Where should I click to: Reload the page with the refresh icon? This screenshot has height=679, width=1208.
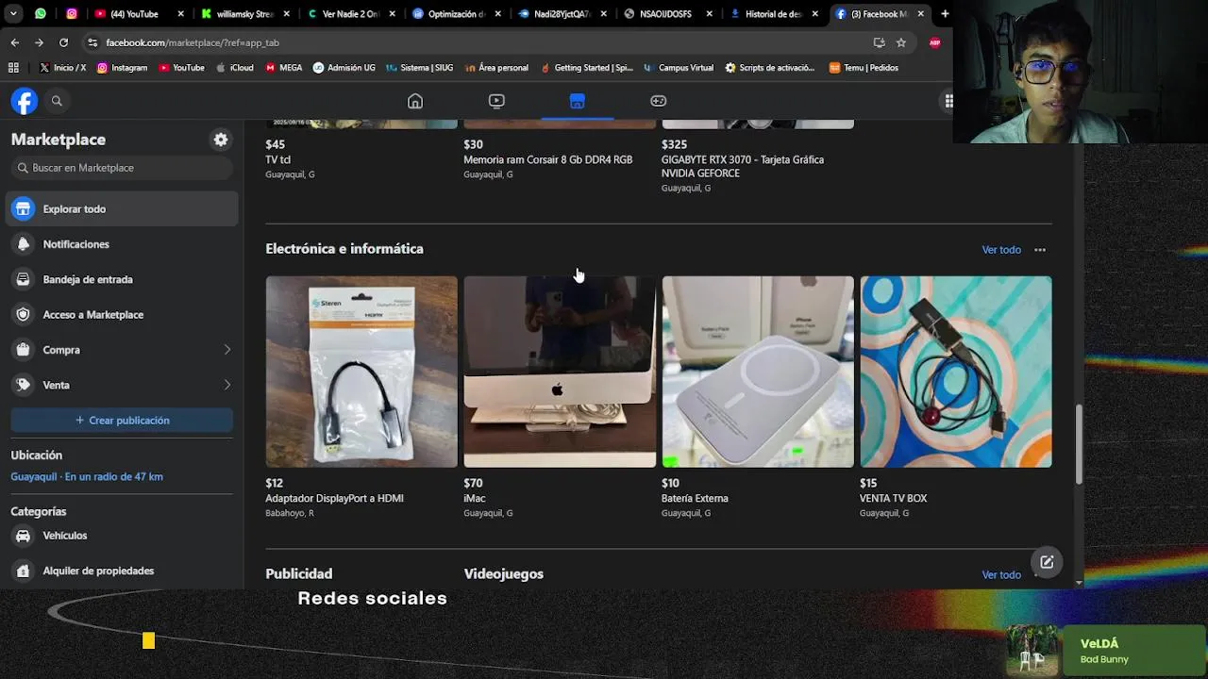click(63, 42)
